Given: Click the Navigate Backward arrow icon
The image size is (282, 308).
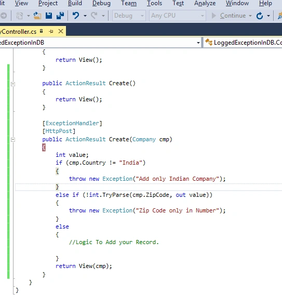Looking at the screenshot, I should click(x=4, y=16).
